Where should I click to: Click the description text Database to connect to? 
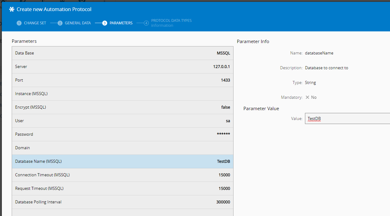327,68
